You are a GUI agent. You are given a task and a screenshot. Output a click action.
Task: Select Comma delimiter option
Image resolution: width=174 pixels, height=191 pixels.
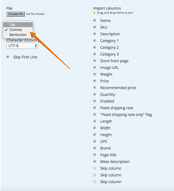(18, 30)
